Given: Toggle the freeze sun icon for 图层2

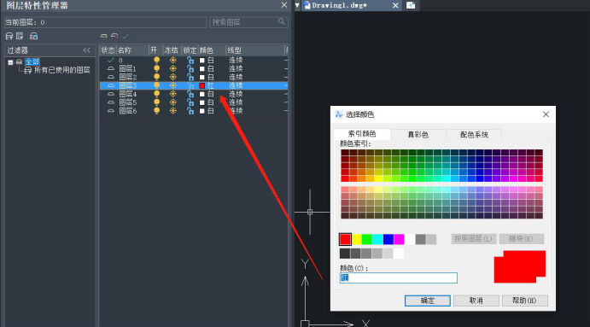Looking at the screenshot, I should click(172, 77).
